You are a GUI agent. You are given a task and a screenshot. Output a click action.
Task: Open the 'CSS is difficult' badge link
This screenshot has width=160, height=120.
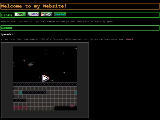click(33, 14)
